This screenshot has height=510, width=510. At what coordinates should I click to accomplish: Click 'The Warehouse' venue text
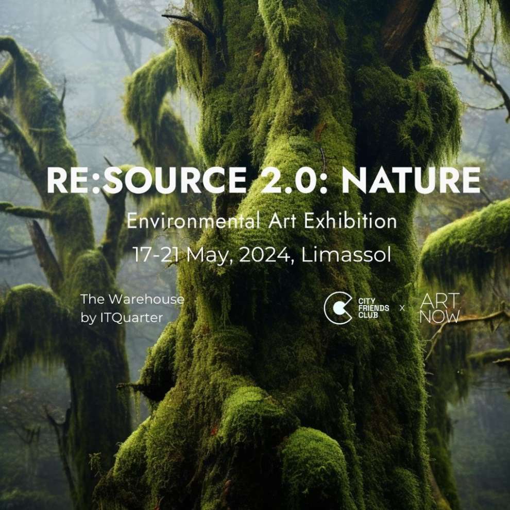click(x=132, y=299)
